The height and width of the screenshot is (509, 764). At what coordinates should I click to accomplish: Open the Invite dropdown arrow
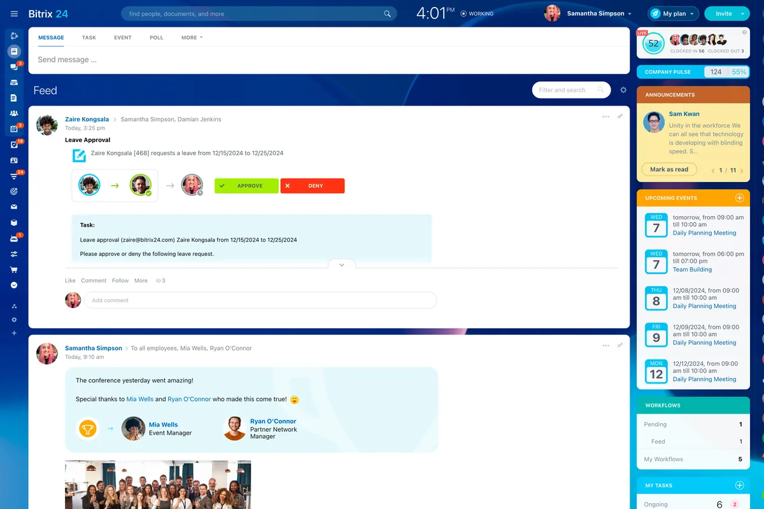pyautogui.click(x=743, y=13)
